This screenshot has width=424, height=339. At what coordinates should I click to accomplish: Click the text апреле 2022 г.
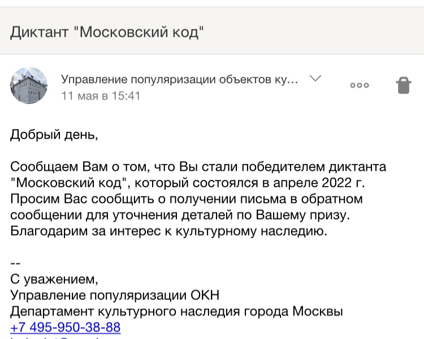tap(319, 183)
